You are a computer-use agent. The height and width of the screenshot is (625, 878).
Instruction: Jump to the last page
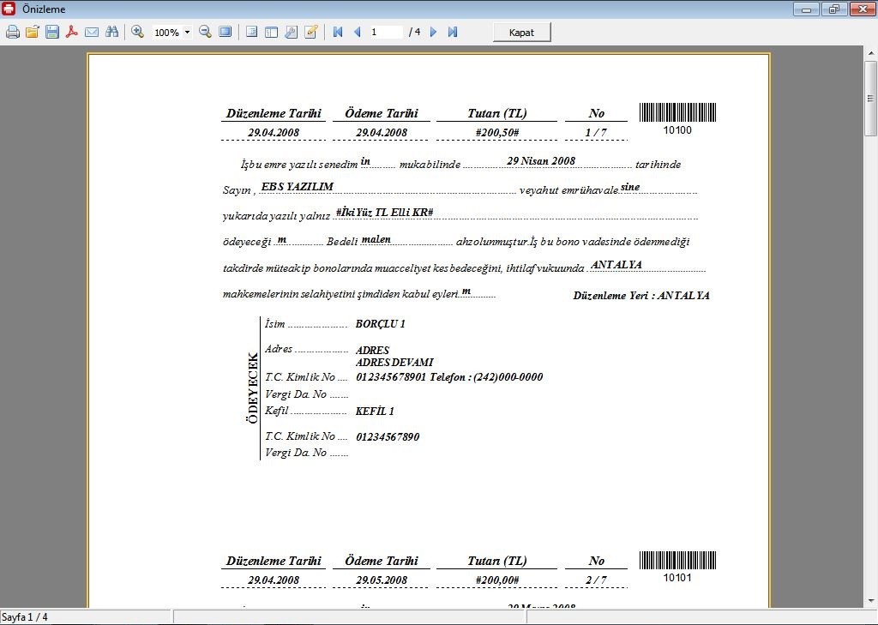coord(453,32)
